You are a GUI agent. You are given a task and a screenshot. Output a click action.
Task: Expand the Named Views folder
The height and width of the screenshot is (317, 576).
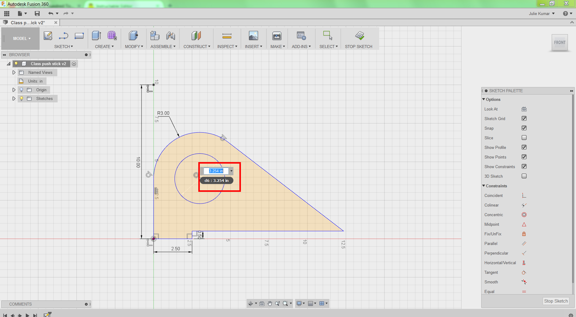14,72
